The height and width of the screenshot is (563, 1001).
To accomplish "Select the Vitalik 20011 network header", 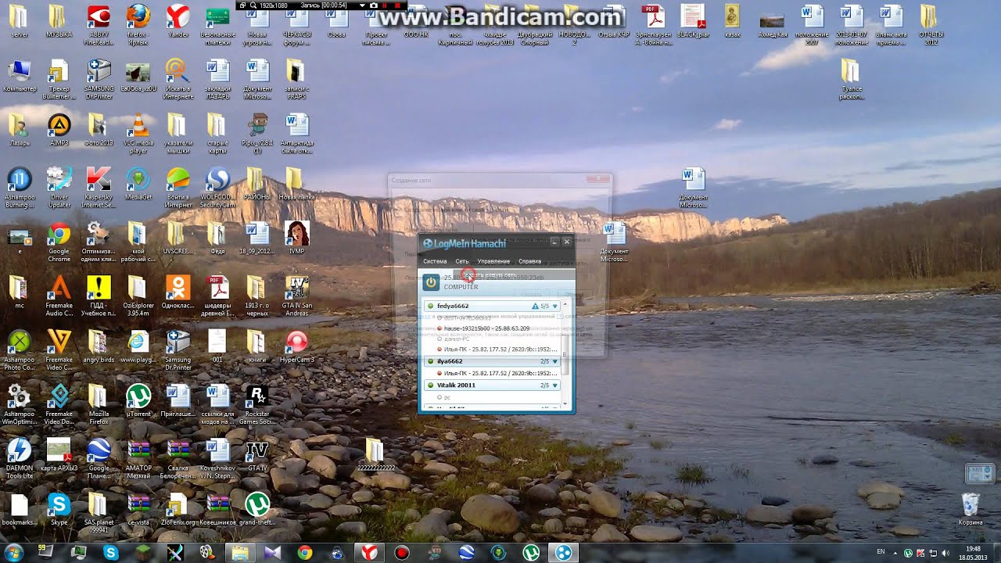I will tap(493, 385).
